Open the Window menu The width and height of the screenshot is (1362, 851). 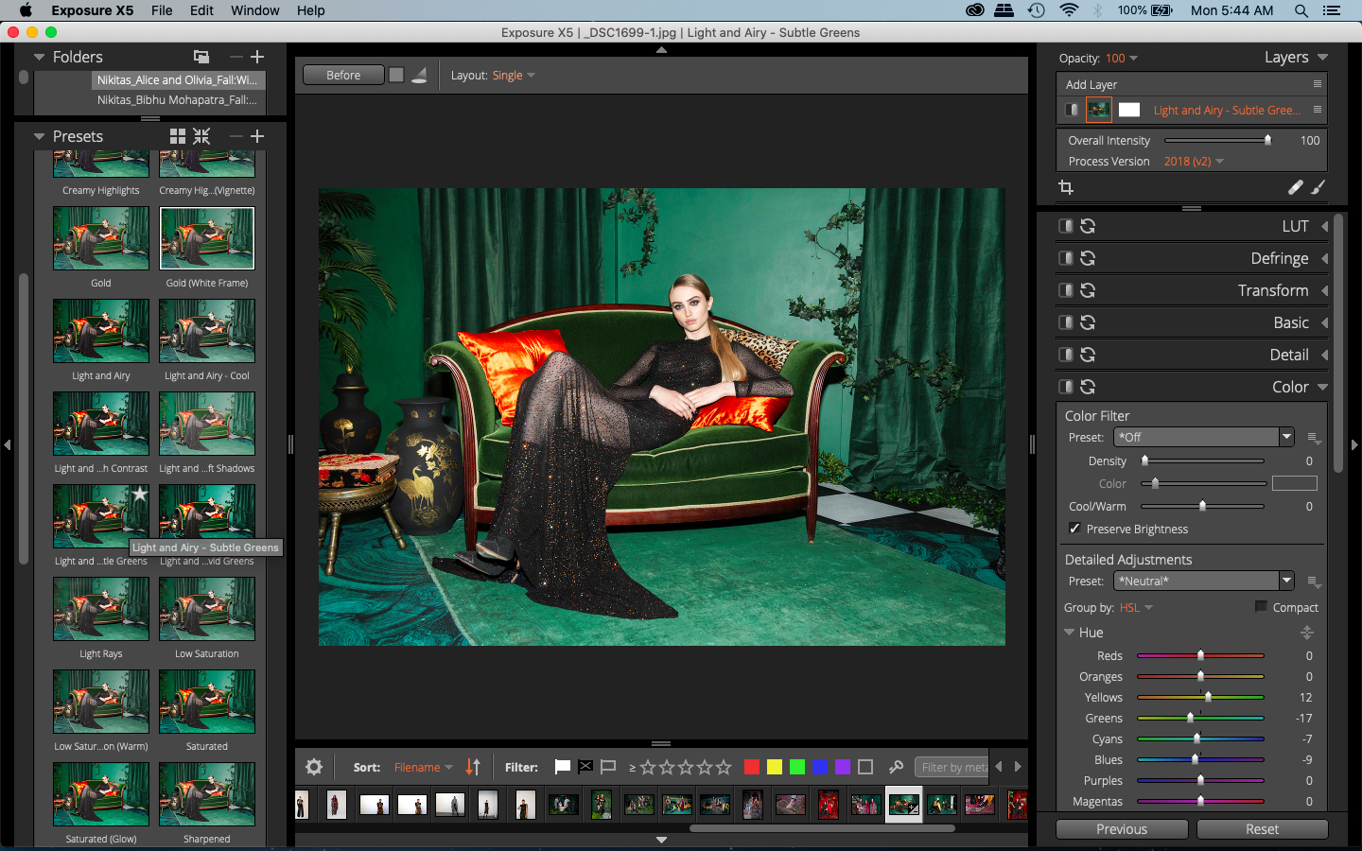coord(255,10)
